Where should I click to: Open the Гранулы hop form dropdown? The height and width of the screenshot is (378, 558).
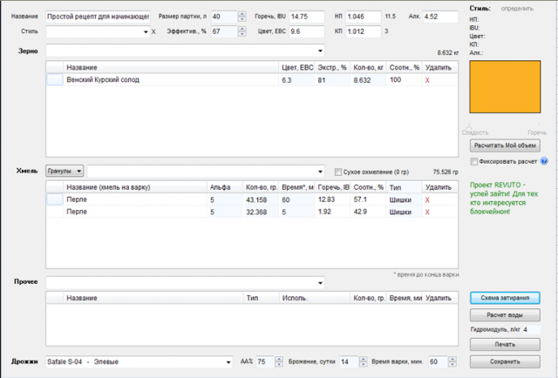(x=65, y=172)
